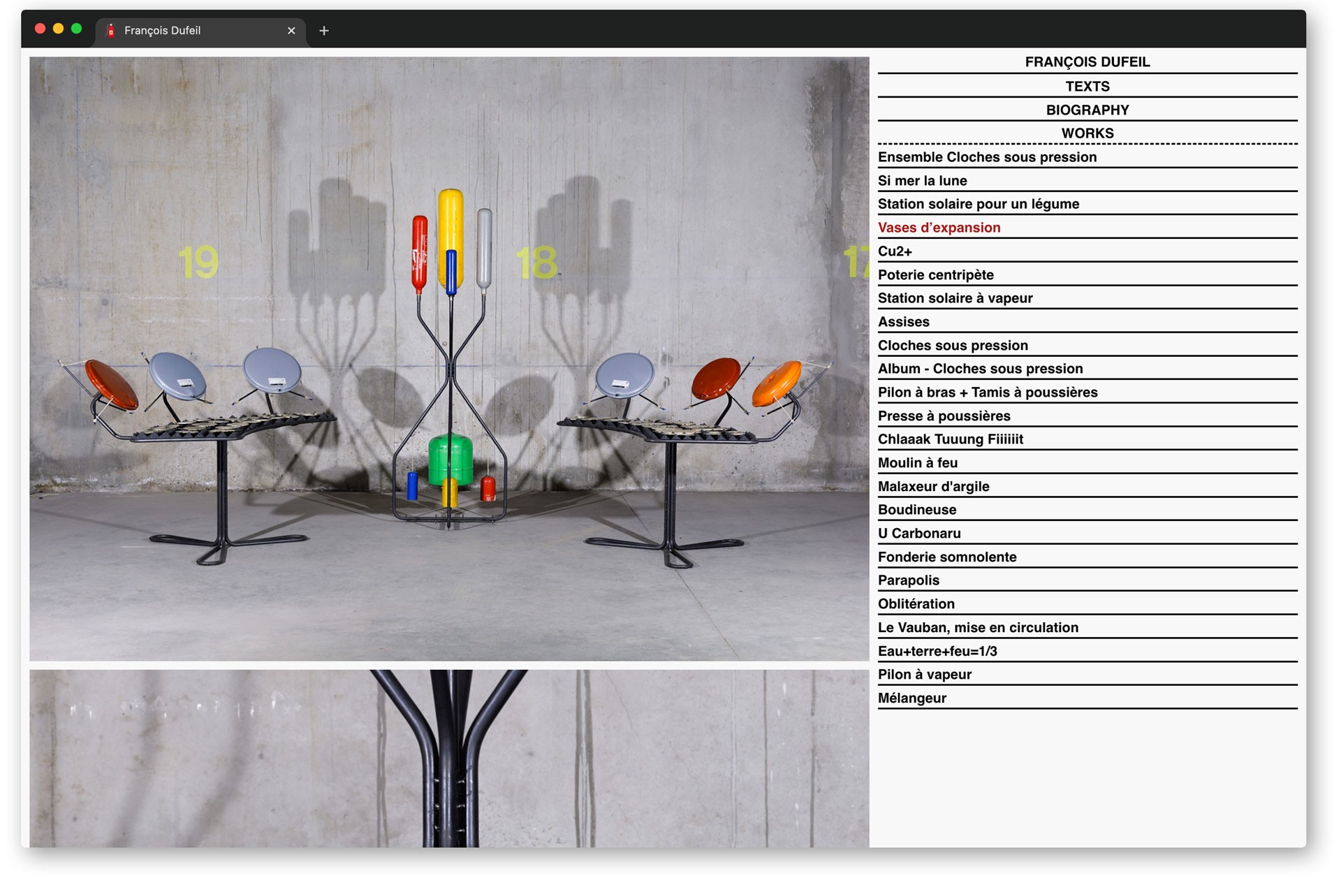Click the green fullscreen window button
This screenshot has width=1341, height=880.
point(77,29)
